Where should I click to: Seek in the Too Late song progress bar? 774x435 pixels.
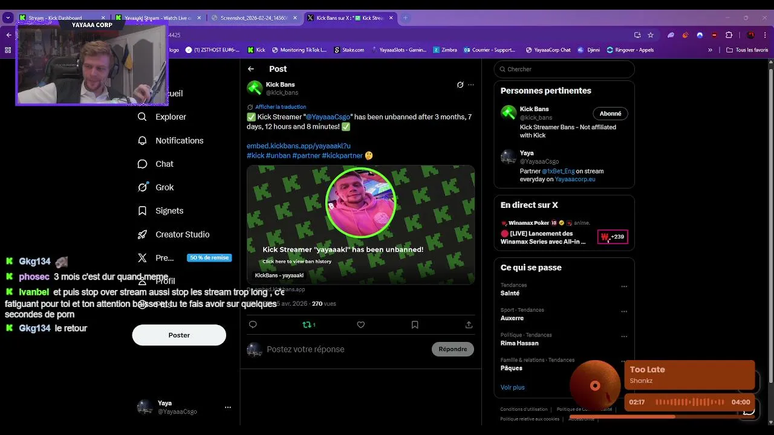[x=662, y=416]
